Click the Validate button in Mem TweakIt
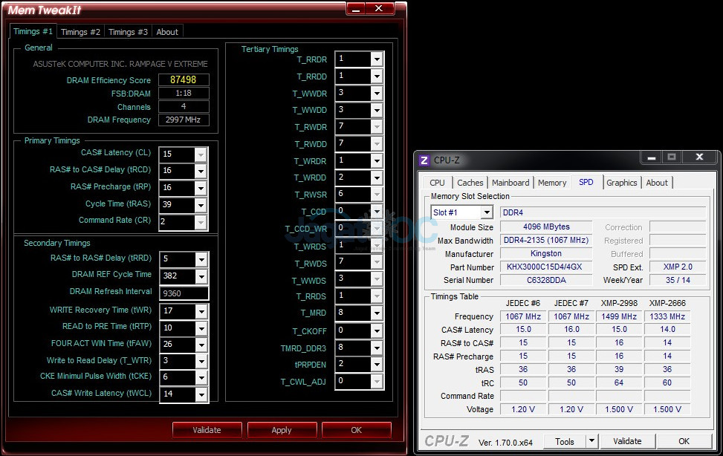The image size is (723, 456). tap(207, 430)
